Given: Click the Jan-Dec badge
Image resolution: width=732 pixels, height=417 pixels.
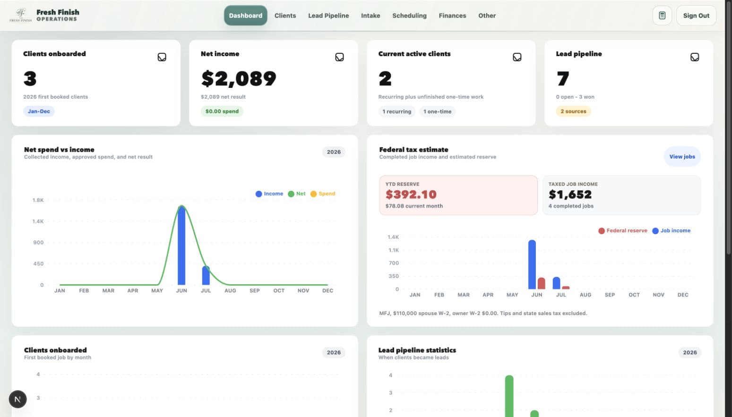Looking at the screenshot, I should (x=39, y=111).
